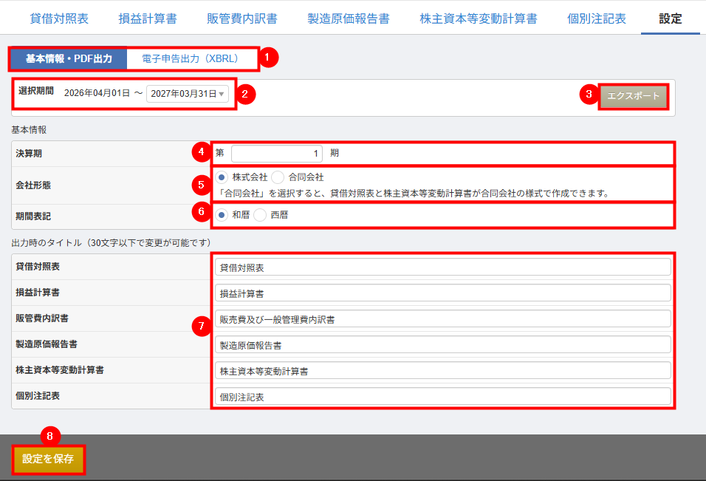
Task: Click the 選択期間 label
Action: [x=36, y=91]
